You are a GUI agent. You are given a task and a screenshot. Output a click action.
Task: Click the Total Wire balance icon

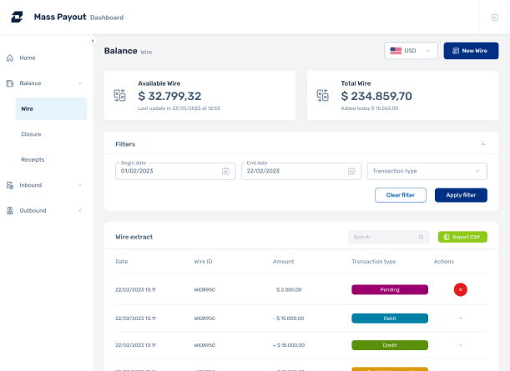tap(323, 95)
